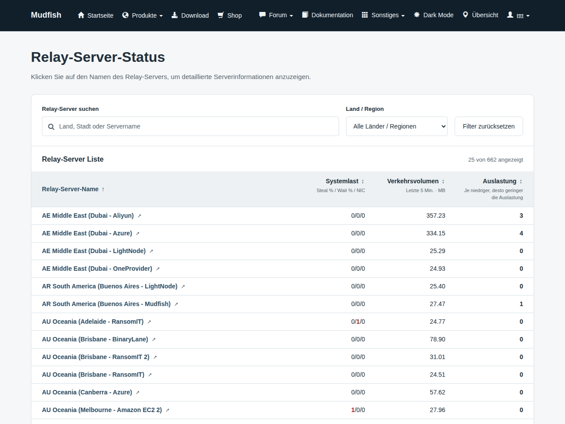
Task: Click the home icon next to Startseite
Action: coord(81,15)
